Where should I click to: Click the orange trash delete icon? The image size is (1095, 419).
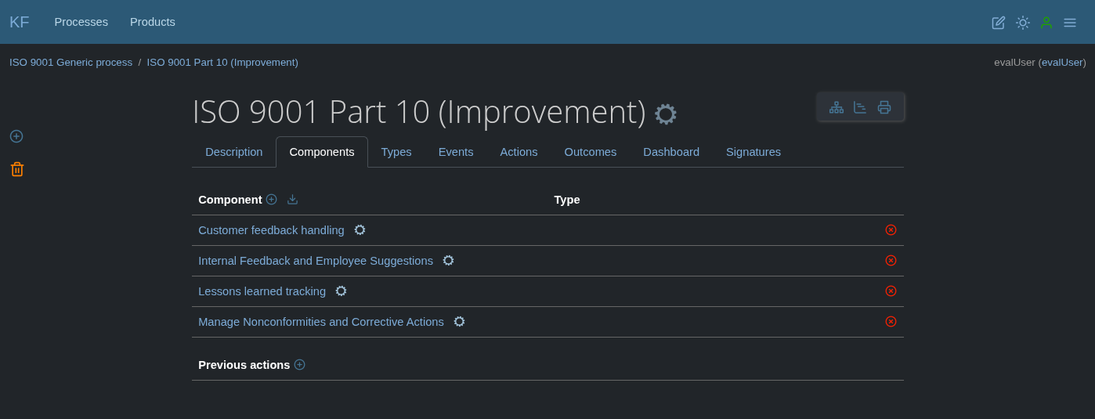click(x=17, y=169)
